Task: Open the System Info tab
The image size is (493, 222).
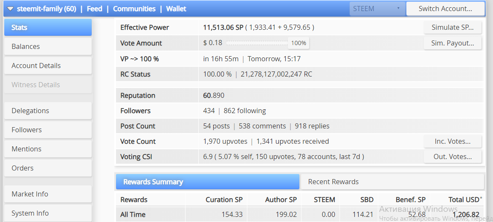Action: 48,213
